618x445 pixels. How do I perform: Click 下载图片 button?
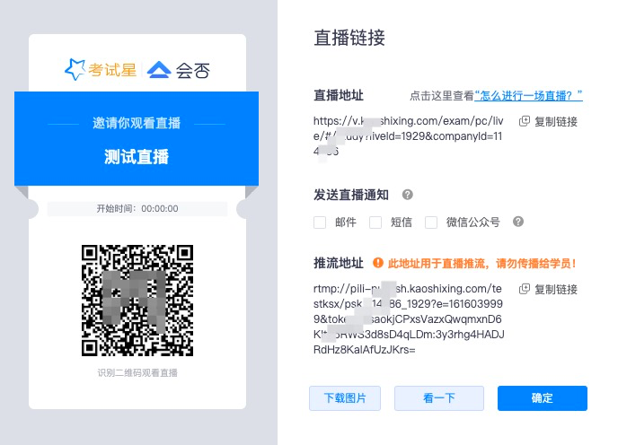pos(345,398)
